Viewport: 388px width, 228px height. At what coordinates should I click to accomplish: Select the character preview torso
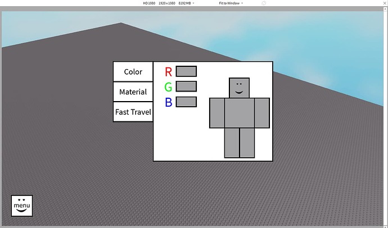(240, 113)
